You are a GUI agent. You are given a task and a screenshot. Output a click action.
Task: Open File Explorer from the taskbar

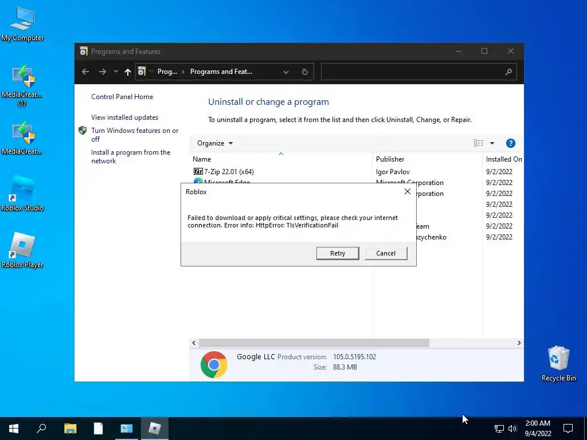pyautogui.click(x=70, y=429)
